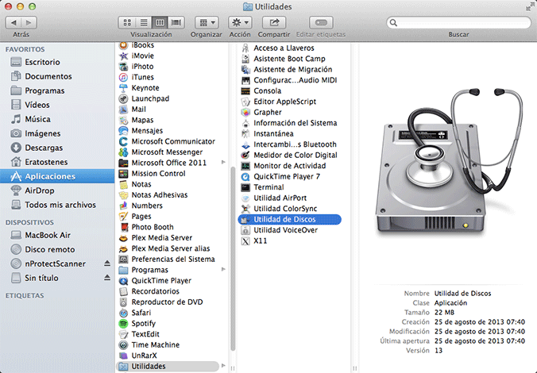Select Consola utility

(x=267, y=90)
